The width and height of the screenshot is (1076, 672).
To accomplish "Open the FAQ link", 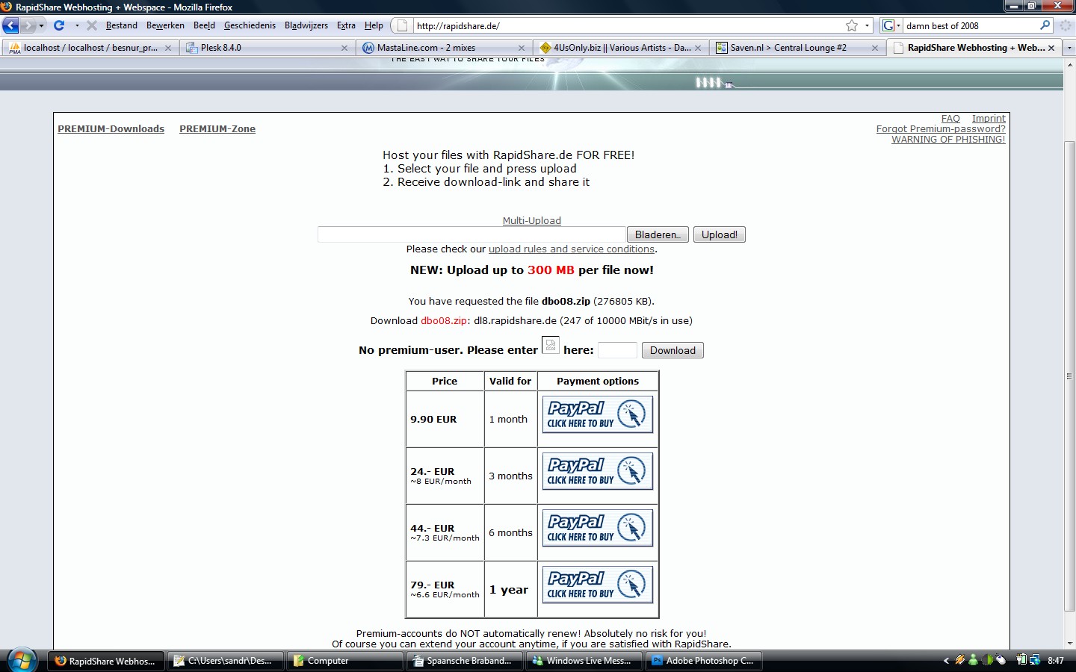I will coord(950,119).
